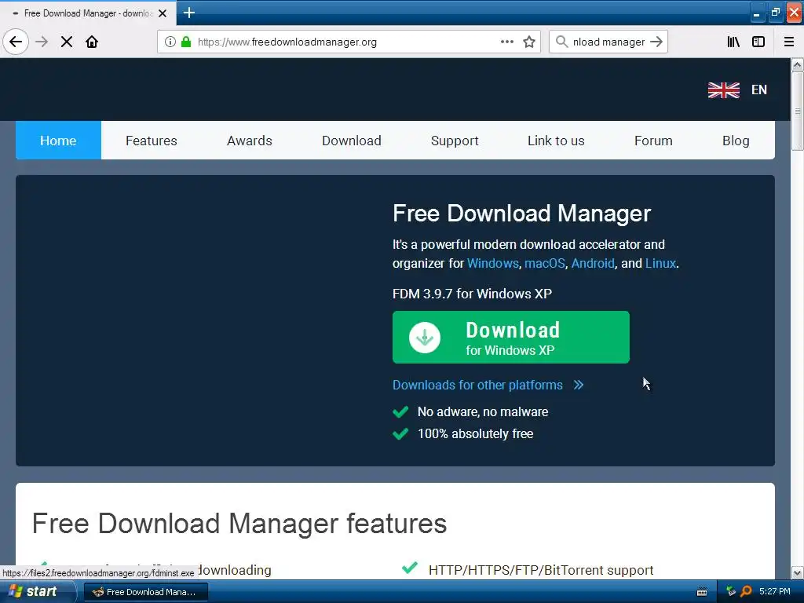804x603 pixels.
Task: Click the green padlock security icon
Action: (186, 42)
